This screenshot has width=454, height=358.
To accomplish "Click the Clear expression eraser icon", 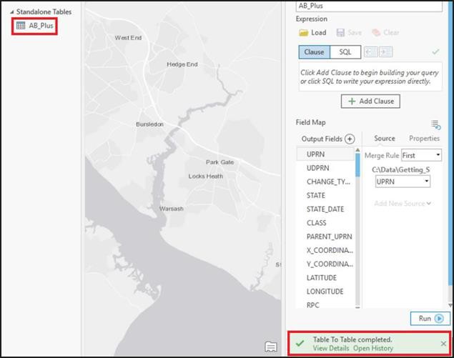I will pyautogui.click(x=376, y=33).
